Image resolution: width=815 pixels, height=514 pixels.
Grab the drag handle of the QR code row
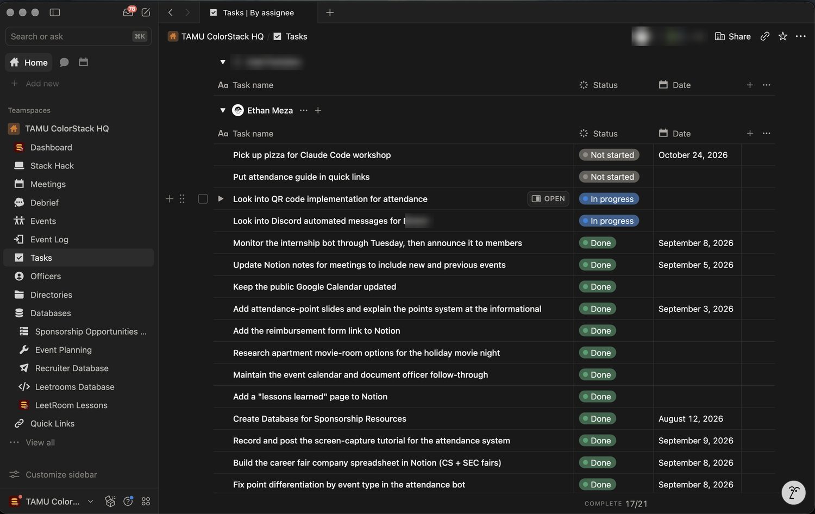pos(182,199)
